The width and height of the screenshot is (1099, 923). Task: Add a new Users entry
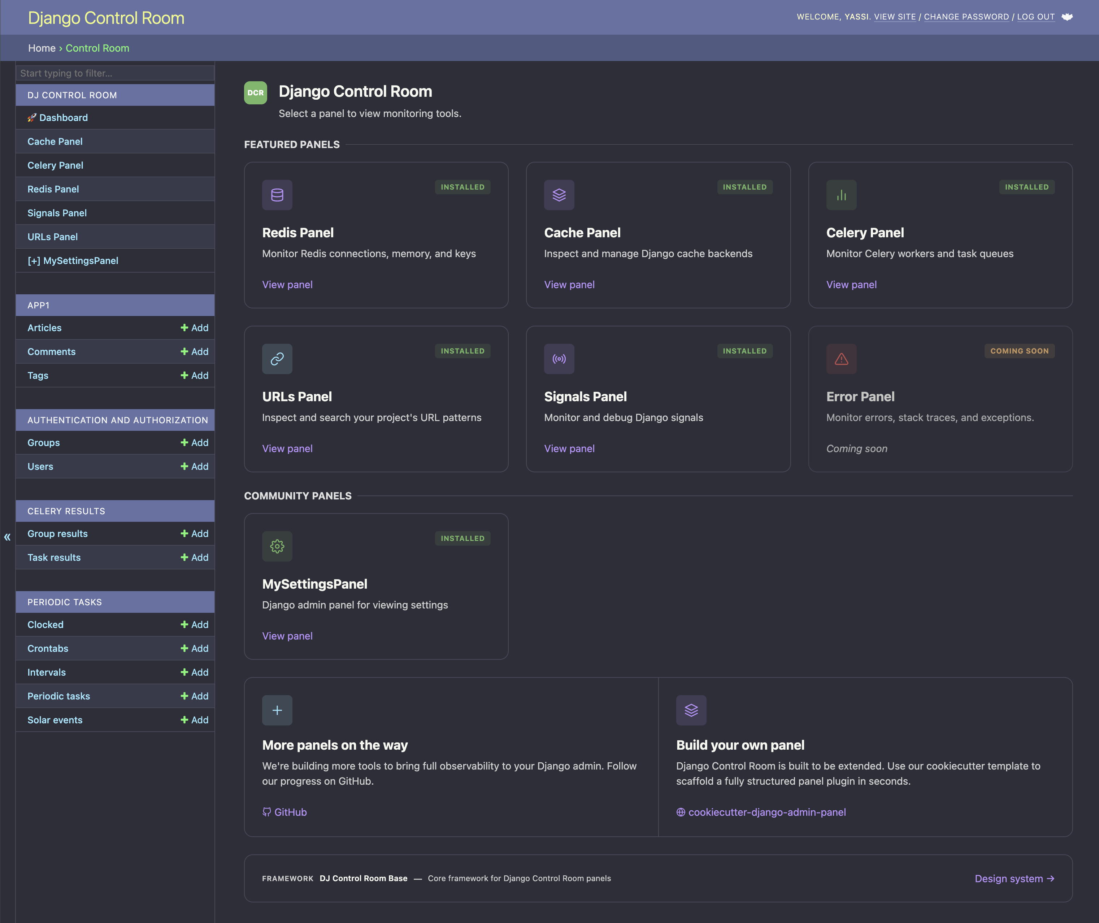point(194,467)
